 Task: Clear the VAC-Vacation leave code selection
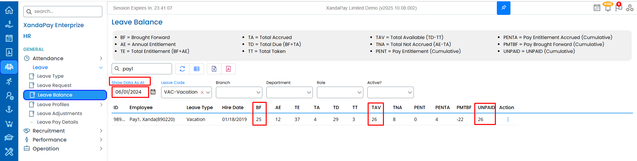point(202,93)
